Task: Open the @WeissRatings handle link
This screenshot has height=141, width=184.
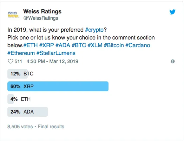Action: point(41,18)
